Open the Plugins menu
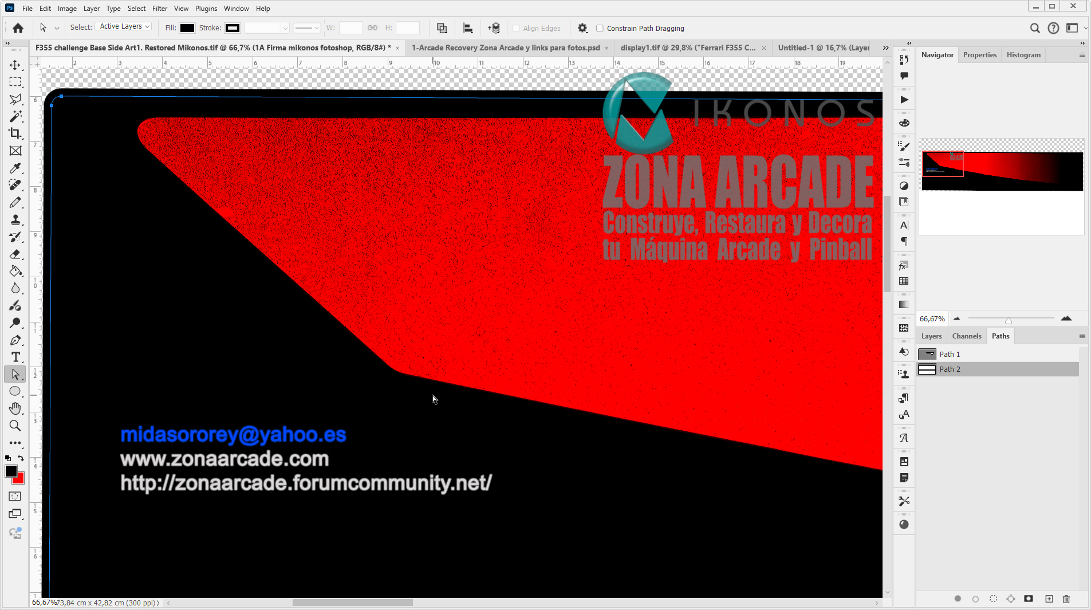This screenshot has width=1091, height=610. (x=206, y=9)
